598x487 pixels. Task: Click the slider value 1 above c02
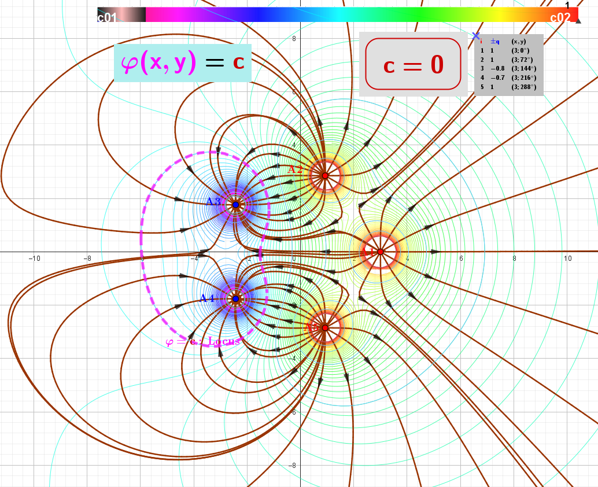coord(567,5)
